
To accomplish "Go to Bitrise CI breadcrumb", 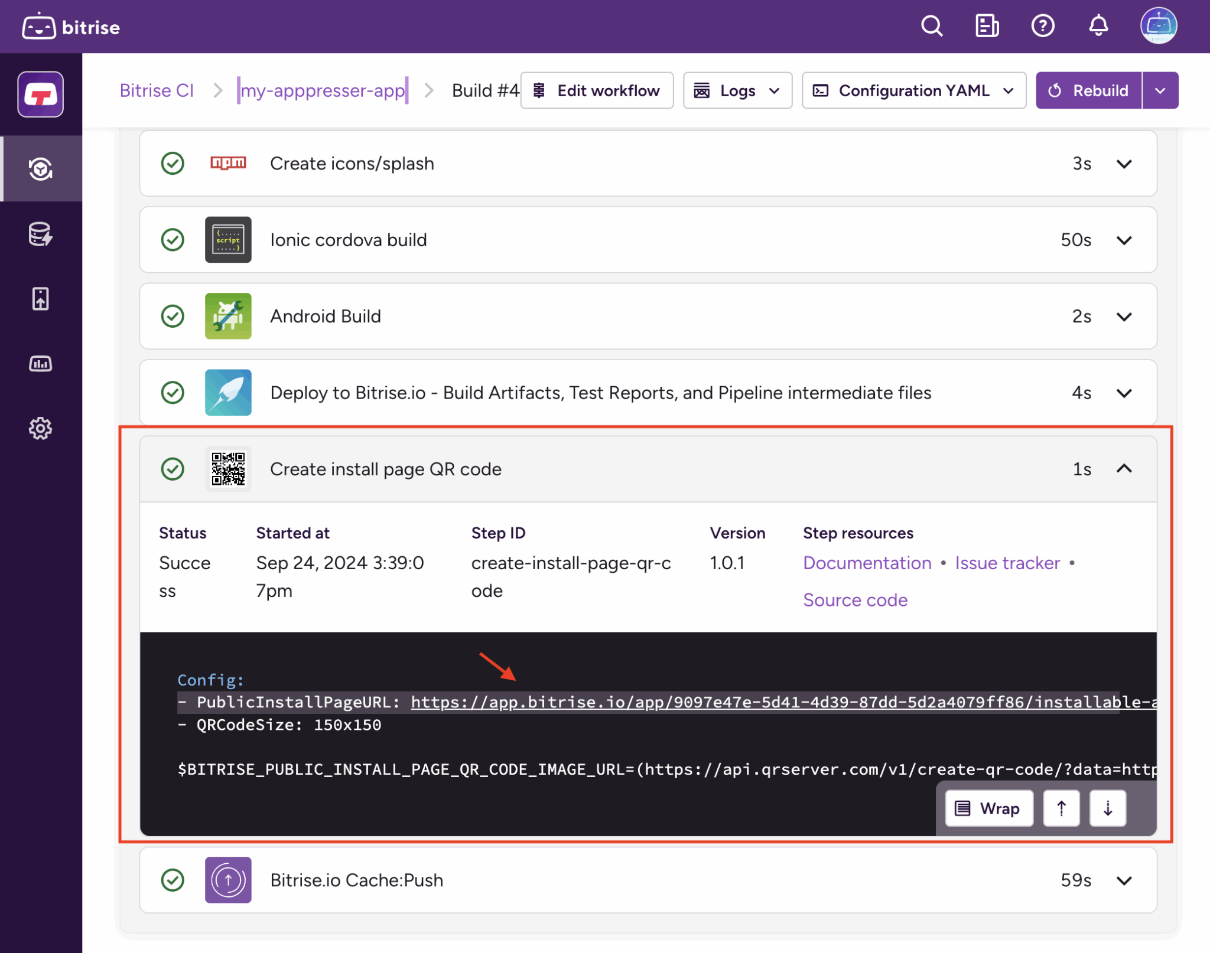I will click(x=157, y=91).
